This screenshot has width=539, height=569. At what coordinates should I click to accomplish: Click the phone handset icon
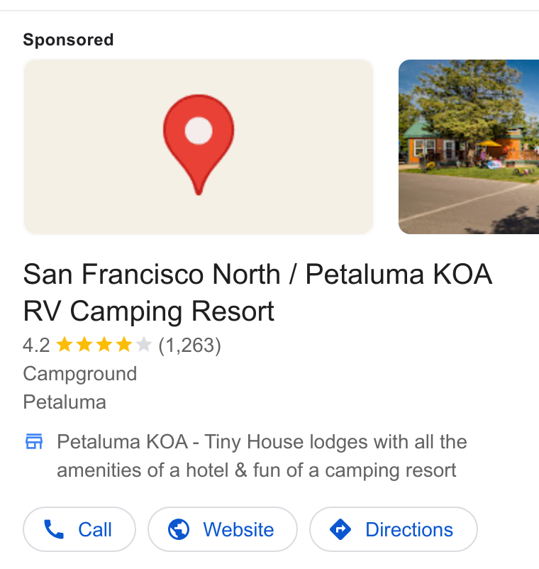[x=54, y=529]
